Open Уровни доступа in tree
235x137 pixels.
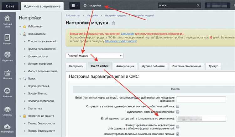point(38,56)
